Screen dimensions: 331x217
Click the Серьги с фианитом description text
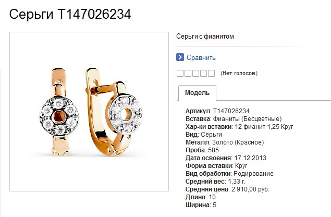point(205,37)
